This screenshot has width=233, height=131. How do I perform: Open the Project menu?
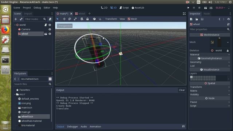[x=27, y=8]
